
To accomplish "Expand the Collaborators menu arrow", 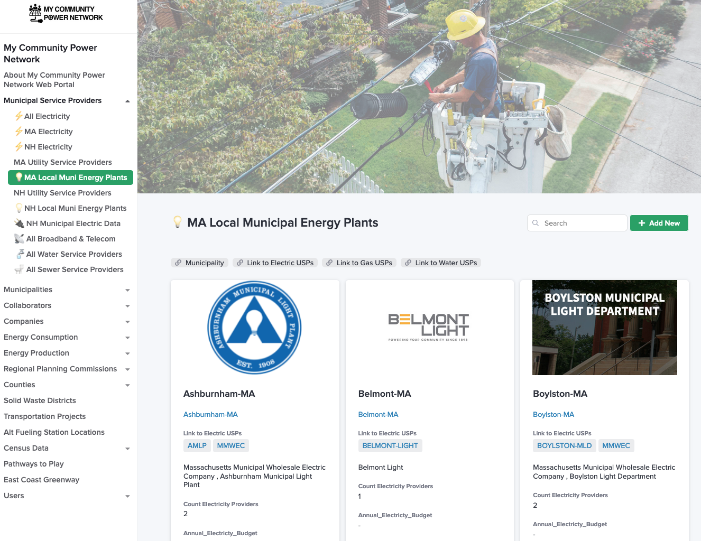I will click(127, 306).
